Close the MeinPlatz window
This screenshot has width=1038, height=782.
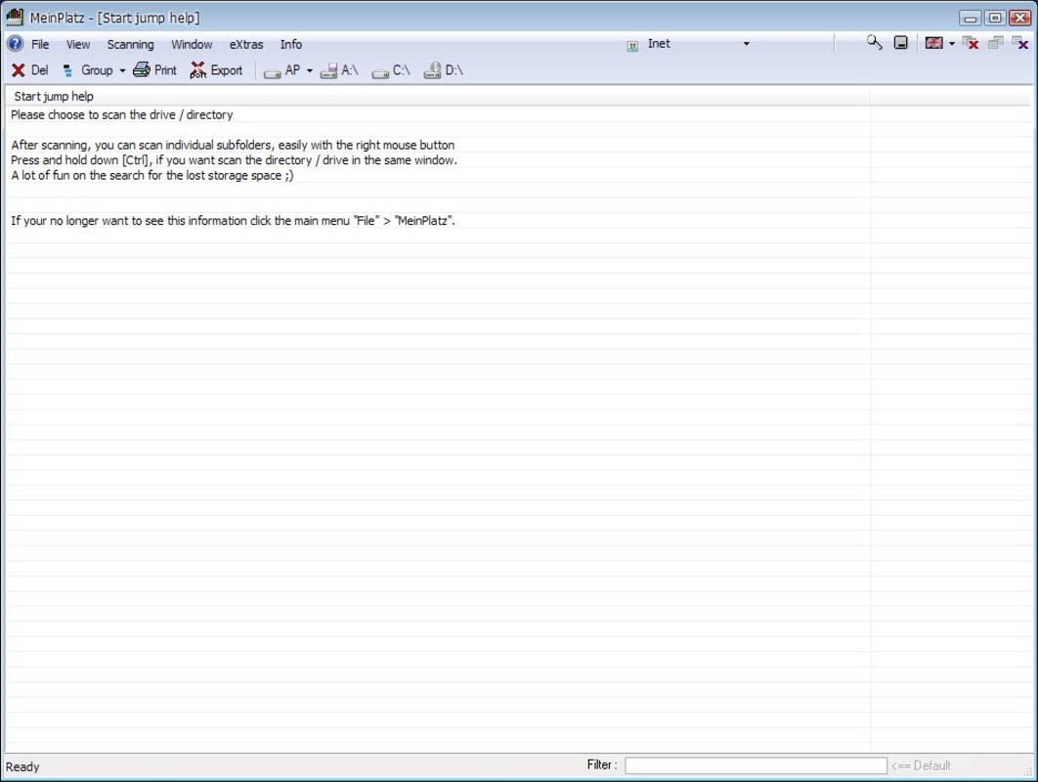pos(1019,18)
